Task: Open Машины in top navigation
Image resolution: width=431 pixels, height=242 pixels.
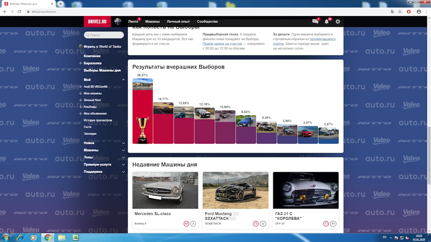Action: (152, 22)
